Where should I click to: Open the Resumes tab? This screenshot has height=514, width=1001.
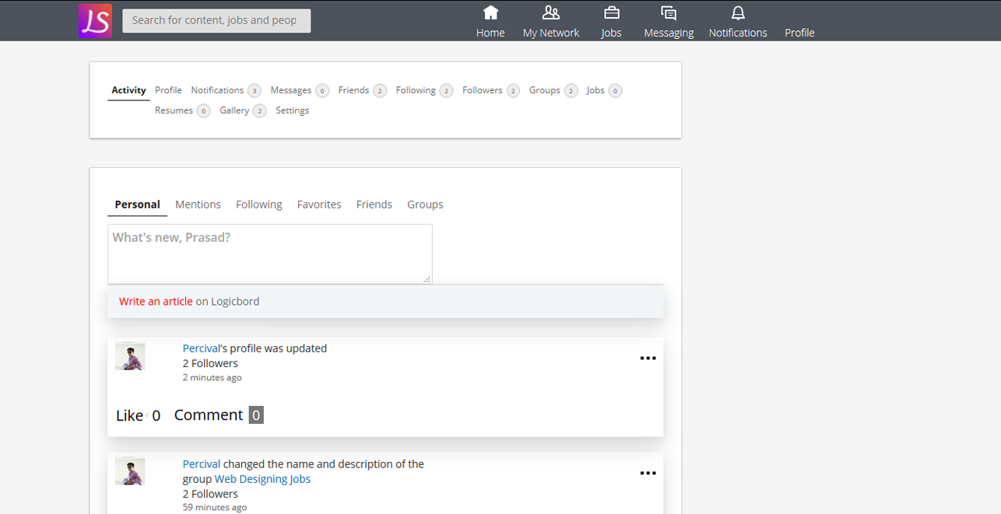point(182,110)
